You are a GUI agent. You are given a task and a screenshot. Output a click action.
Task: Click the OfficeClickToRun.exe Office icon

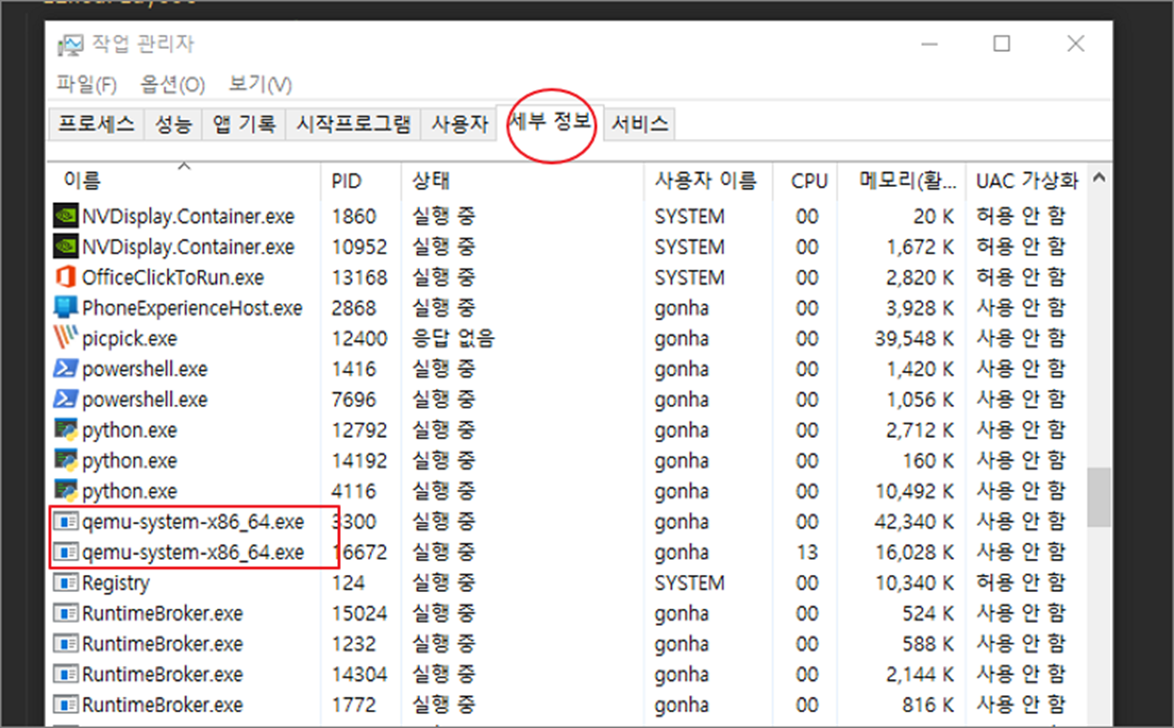coord(65,277)
